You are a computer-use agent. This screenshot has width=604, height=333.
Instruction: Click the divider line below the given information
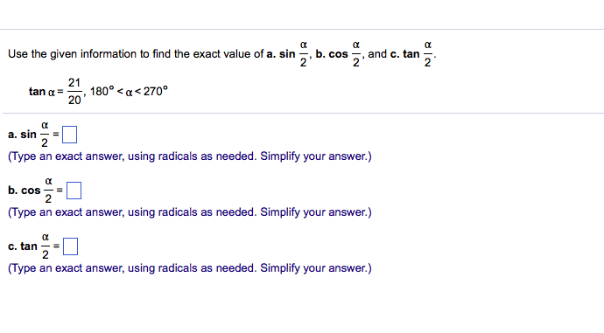pos(303,113)
